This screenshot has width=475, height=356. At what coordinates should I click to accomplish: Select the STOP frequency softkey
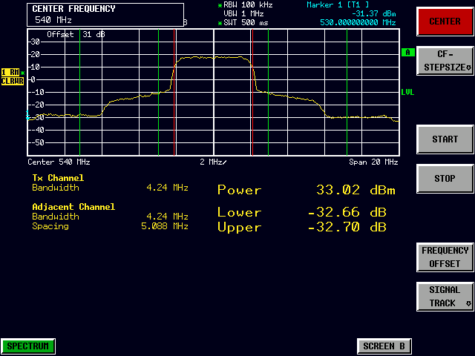(445, 179)
